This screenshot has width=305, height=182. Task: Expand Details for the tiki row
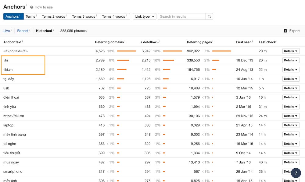pyautogui.click(x=291, y=60)
